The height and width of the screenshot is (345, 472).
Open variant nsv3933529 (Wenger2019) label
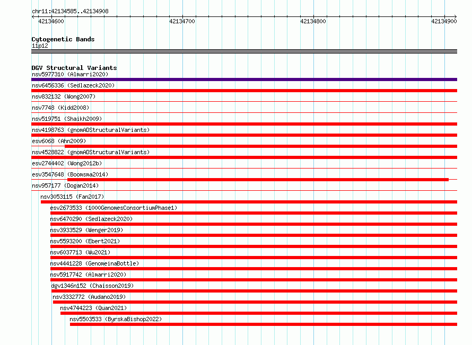click(86, 230)
